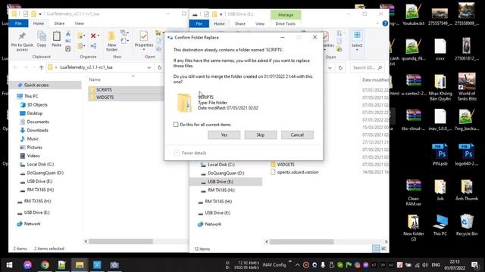
Task: Click the Date modified column header
Action: 375,80
